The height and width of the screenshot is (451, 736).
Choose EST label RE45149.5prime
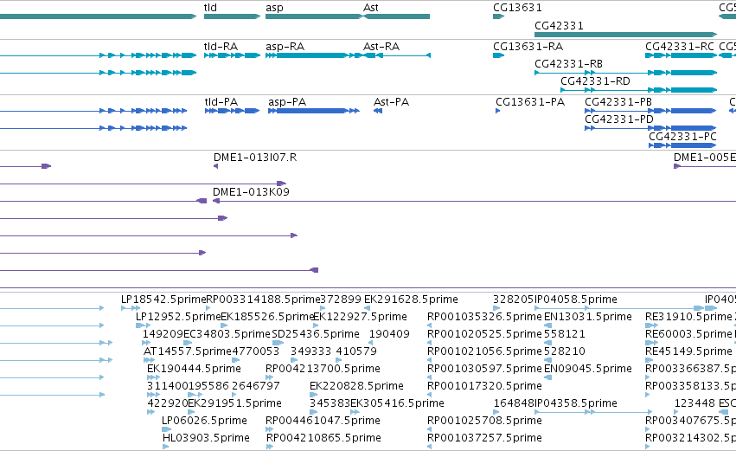pyautogui.click(x=688, y=351)
